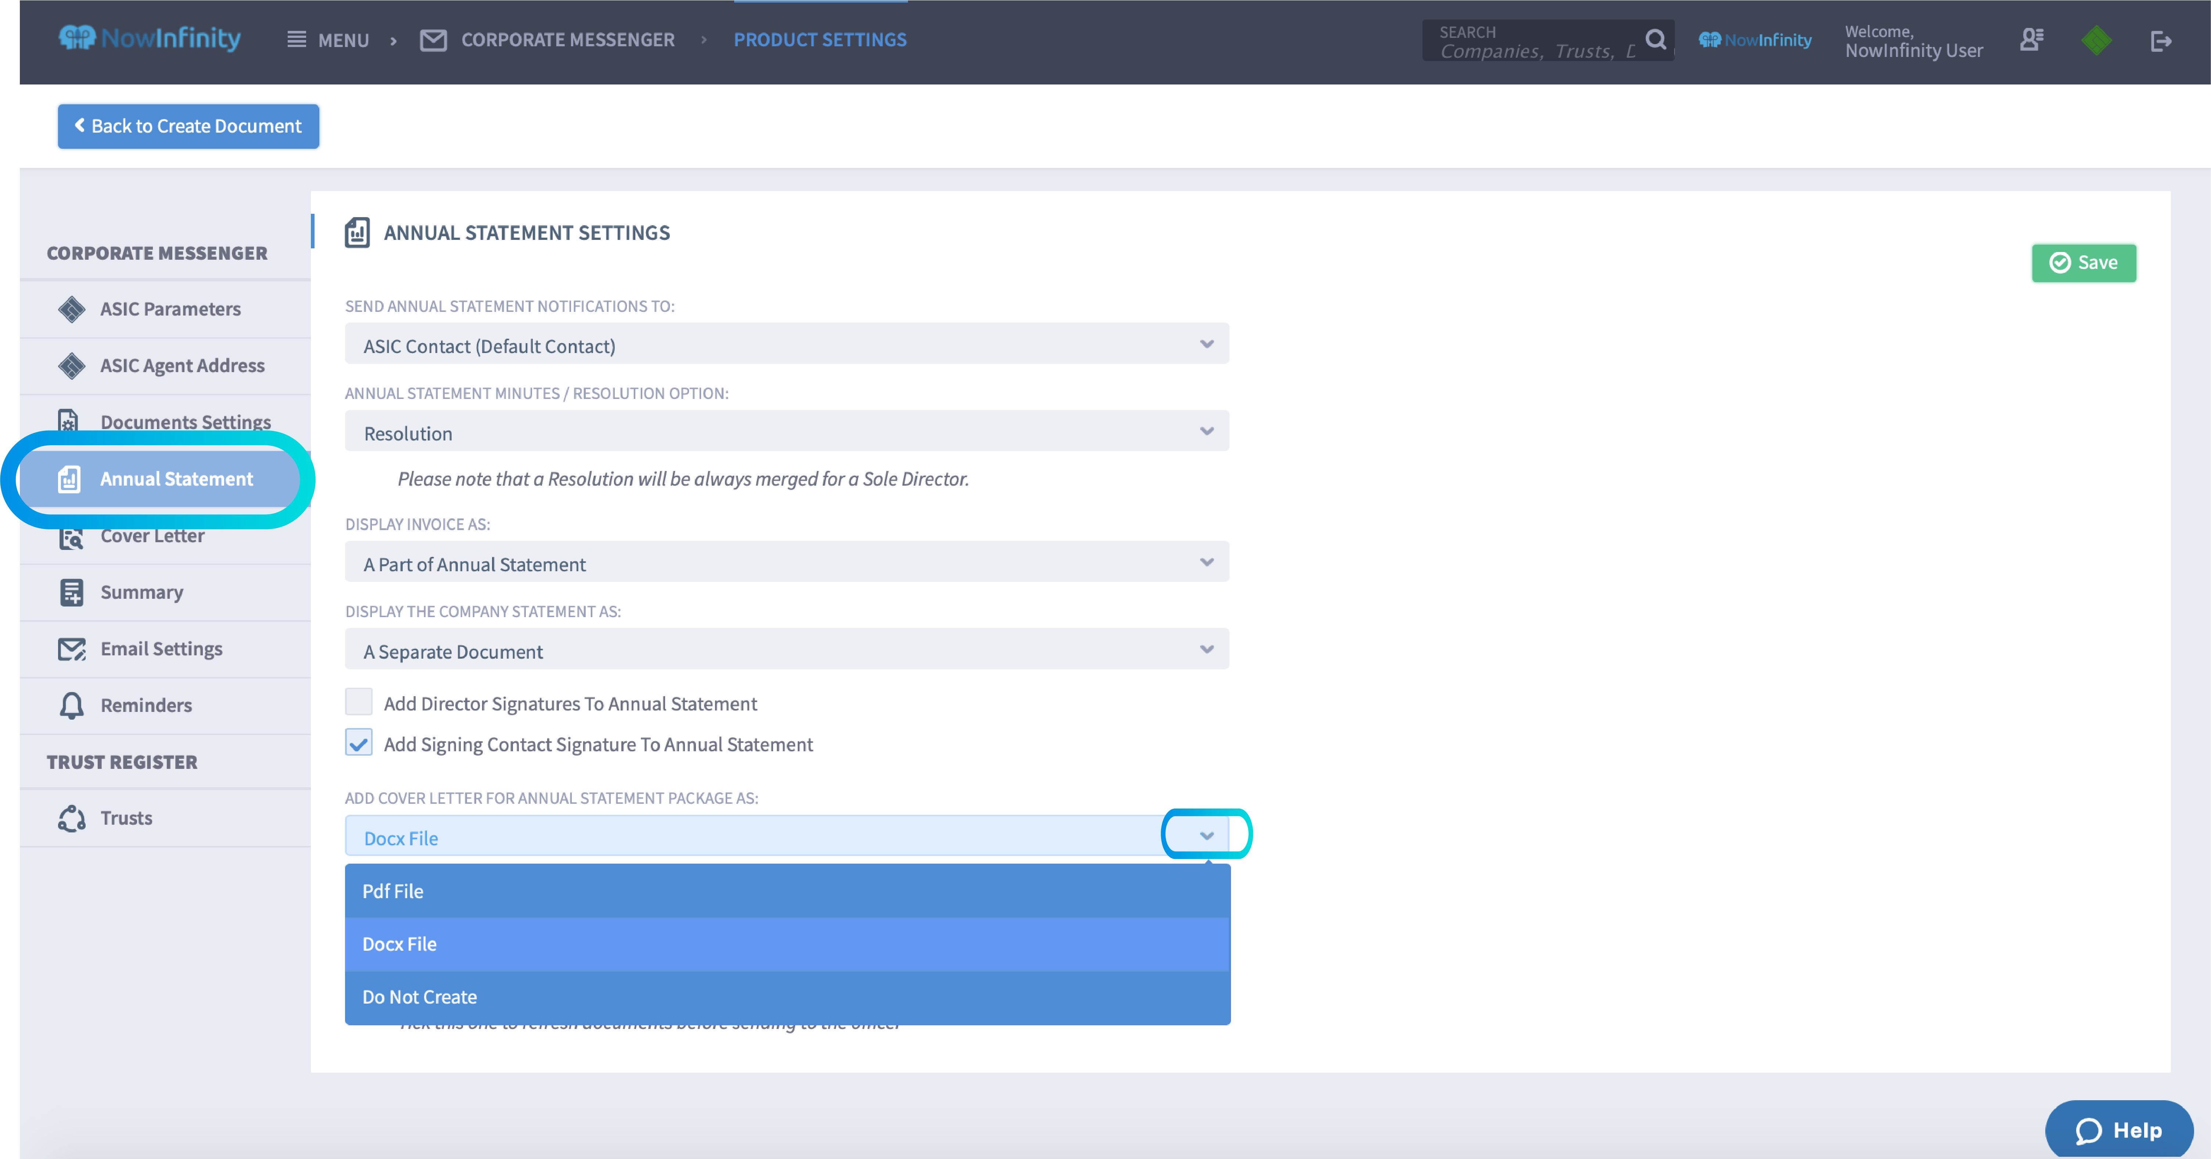
Task: Click the Reminders bell icon
Action: (x=71, y=705)
